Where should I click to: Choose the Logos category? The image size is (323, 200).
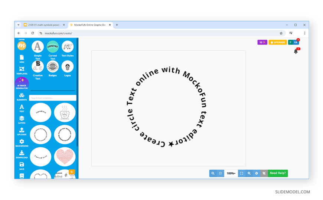point(68,69)
